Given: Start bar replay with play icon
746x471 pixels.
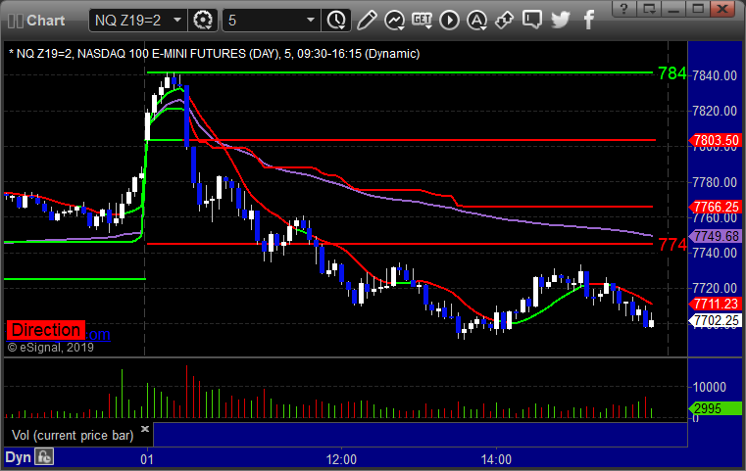Looking at the screenshot, I should click(449, 21).
